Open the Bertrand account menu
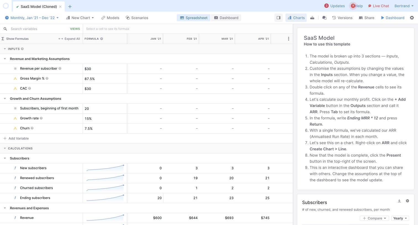 (404, 6)
